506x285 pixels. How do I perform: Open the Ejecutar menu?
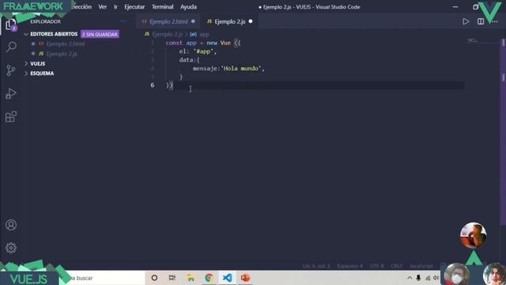point(134,7)
